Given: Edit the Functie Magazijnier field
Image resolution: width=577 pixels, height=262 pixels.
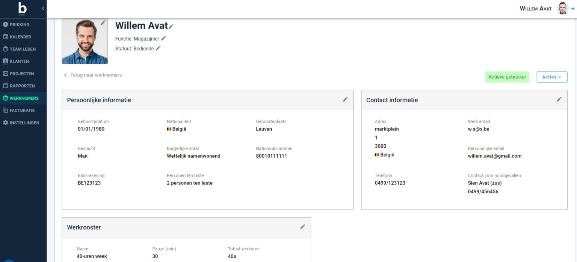Looking at the screenshot, I should tap(164, 38).
